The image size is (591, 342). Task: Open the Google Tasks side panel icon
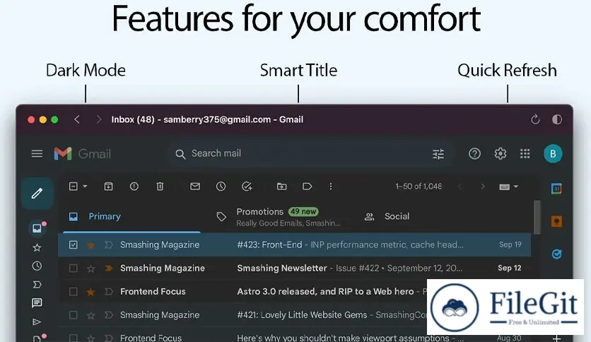click(556, 254)
